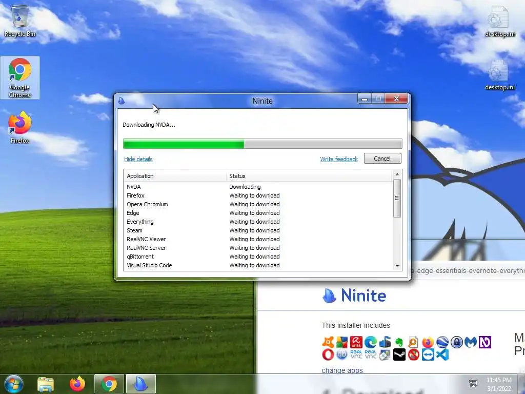Select the RealVNC Server row

tap(258, 248)
